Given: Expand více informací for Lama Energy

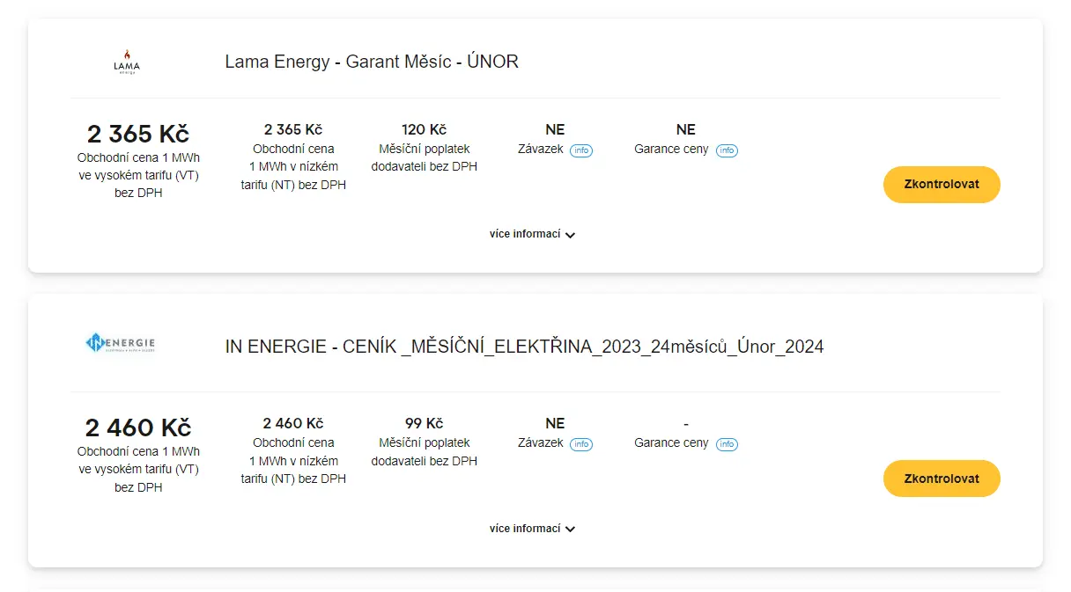Looking at the screenshot, I should coord(532,234).
